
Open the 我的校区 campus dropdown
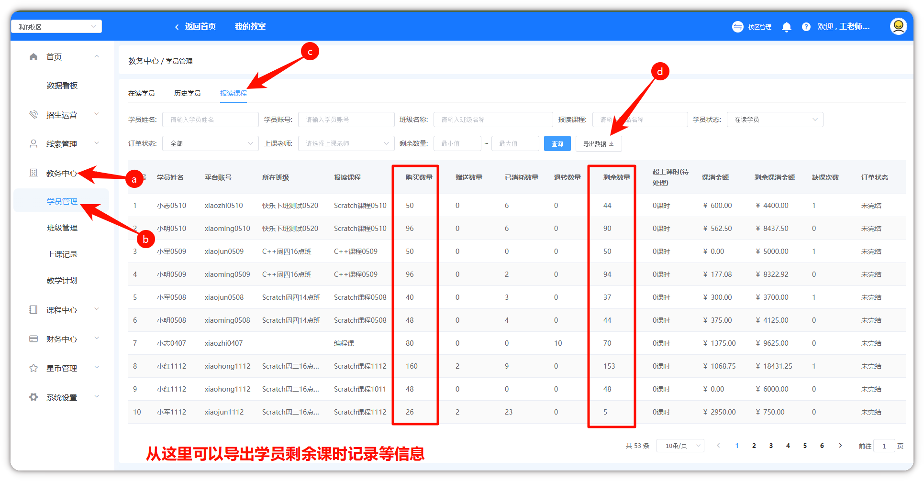pos(56,27)
